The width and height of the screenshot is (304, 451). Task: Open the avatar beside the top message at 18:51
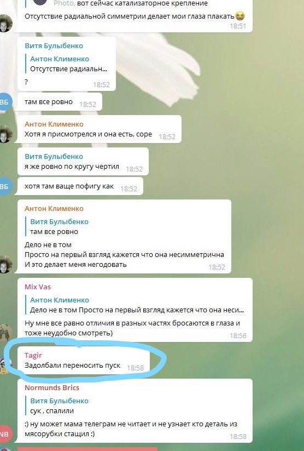coord(6,24)
